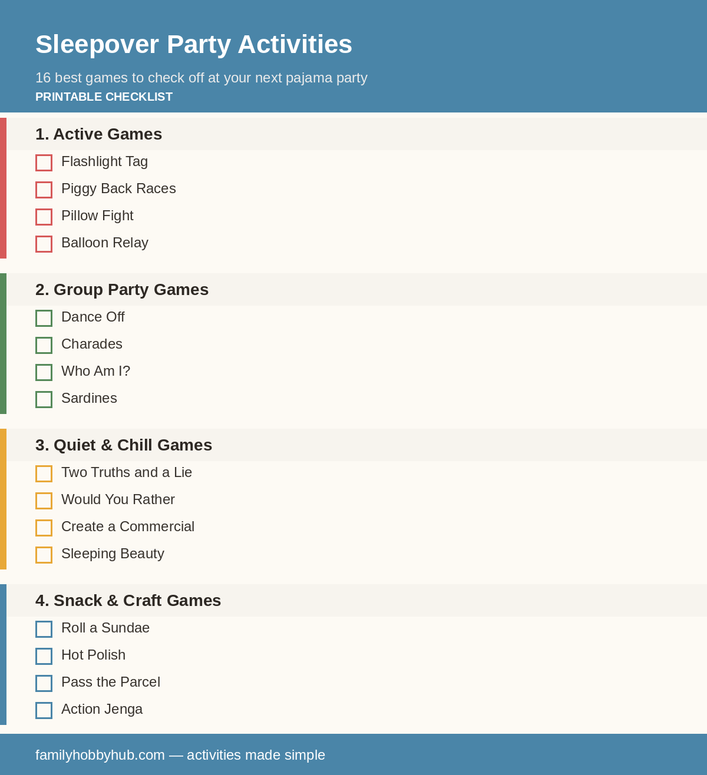
Task: Mark the Action Jenga checkbox
Action: 44,710
